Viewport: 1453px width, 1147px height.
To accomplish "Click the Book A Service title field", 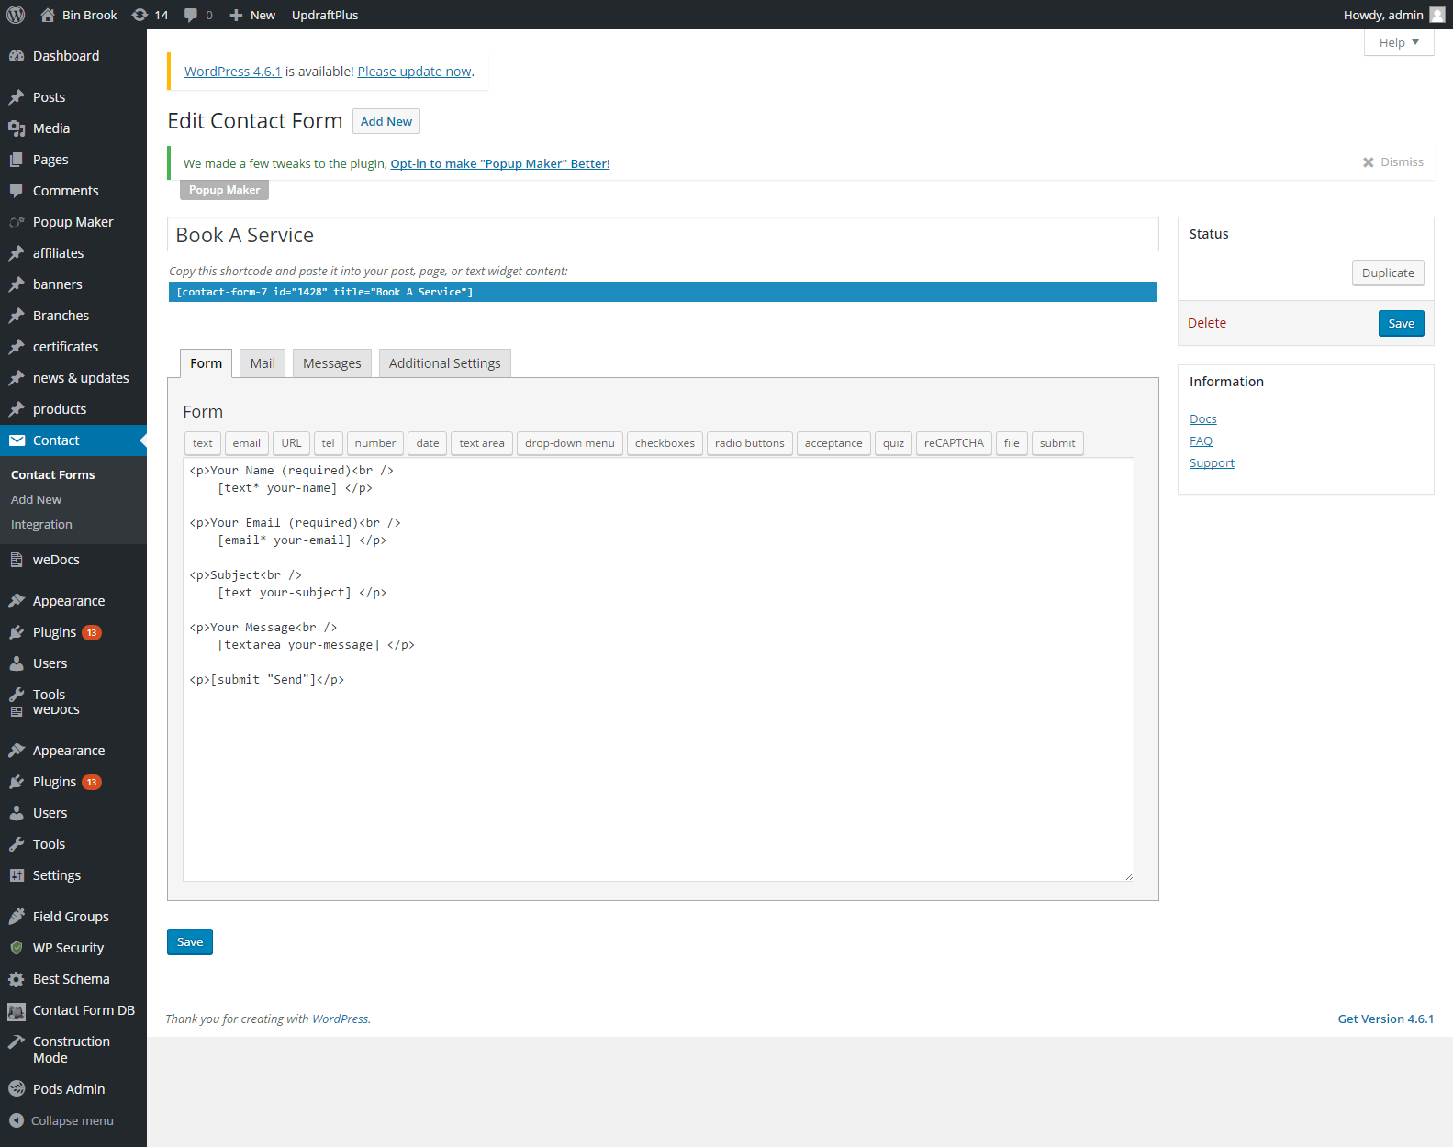I will [x=662, y=235].
